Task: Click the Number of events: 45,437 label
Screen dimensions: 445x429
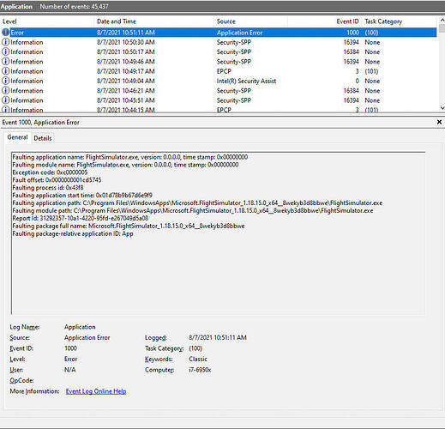Action: 74,6
